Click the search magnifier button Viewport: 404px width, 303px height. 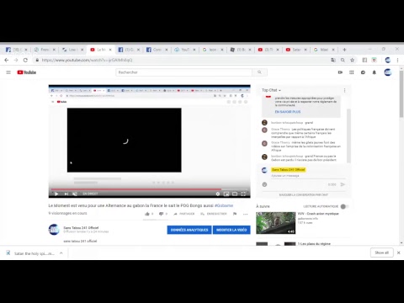(x=259, y=72)
